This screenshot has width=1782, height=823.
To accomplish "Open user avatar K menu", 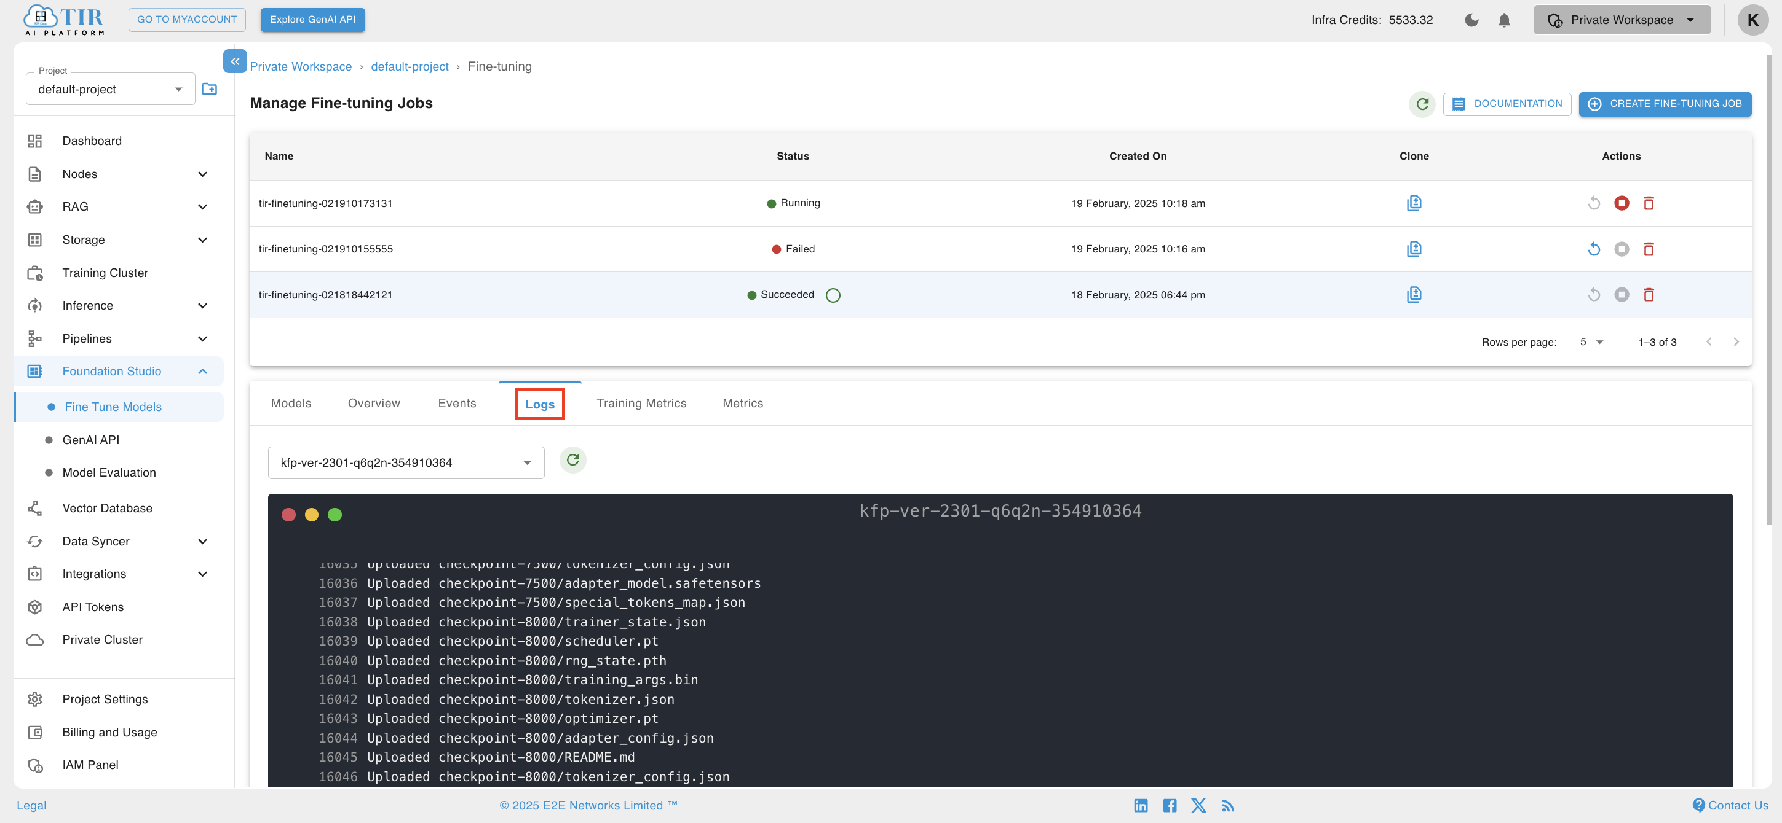I will pyautogui.click(x=1752, y=20).
